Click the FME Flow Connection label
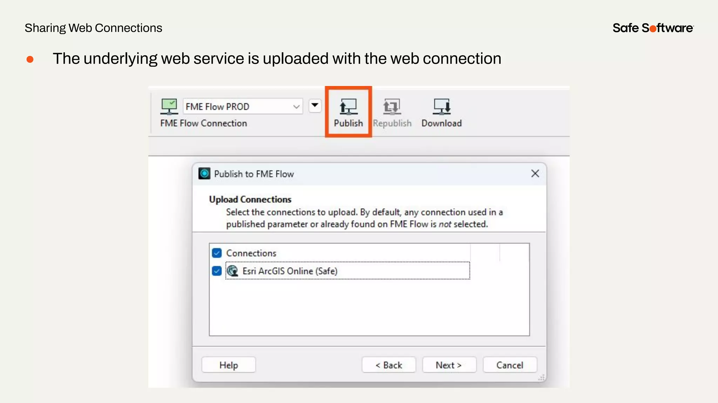The image size is (718, 403). [204, 123]
